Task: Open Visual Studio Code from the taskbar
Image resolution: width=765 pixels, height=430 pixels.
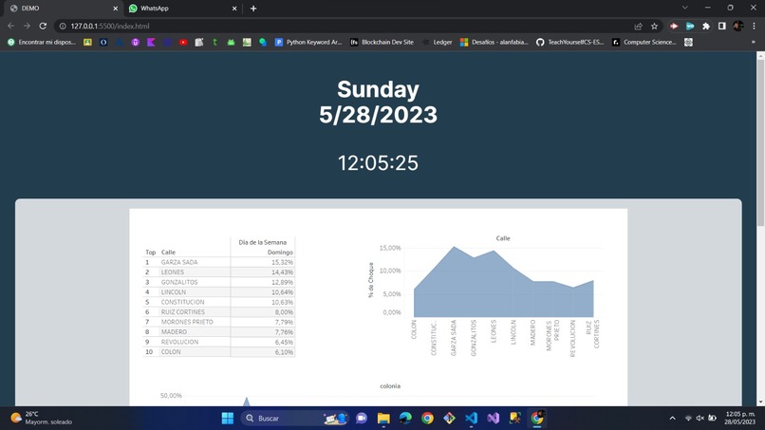Action: click(x=472, y=419)
